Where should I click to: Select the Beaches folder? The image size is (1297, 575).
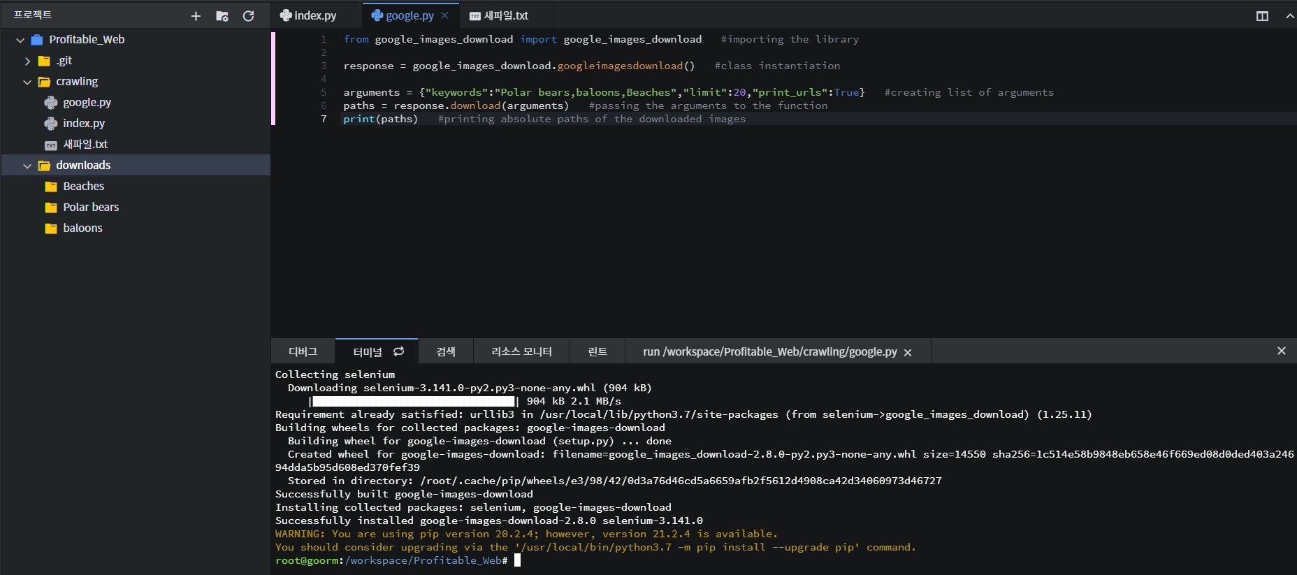pyautogui.click(x=84, y=187)
